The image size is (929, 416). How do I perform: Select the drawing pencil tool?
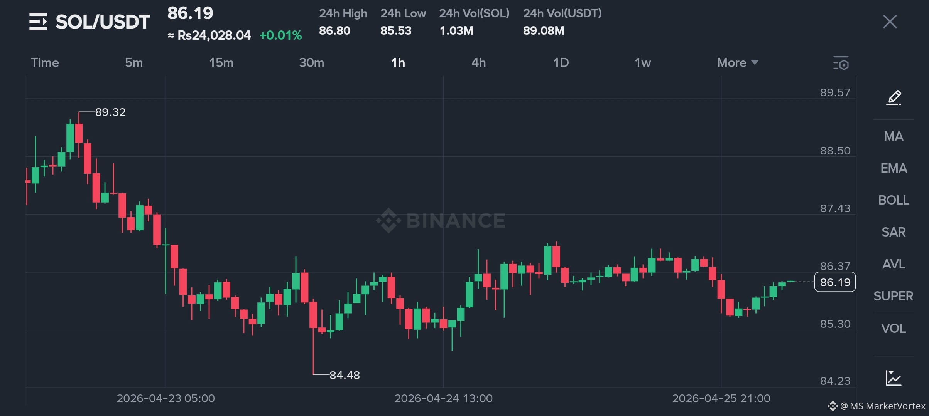894,97
